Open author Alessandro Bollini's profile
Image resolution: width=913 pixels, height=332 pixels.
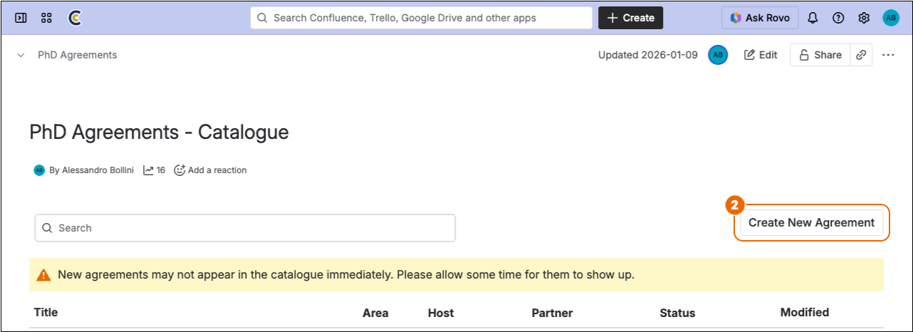[98, 170]
